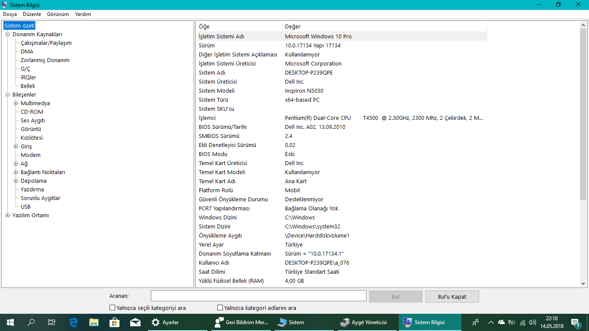Open the Düzenle menu

32,14
